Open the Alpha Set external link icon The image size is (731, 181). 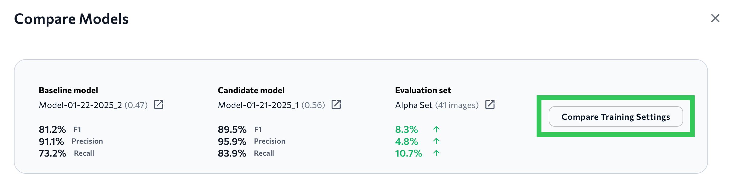point(490,104)
